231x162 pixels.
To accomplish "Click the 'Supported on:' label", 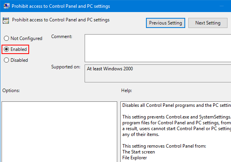I will point(66,67).
